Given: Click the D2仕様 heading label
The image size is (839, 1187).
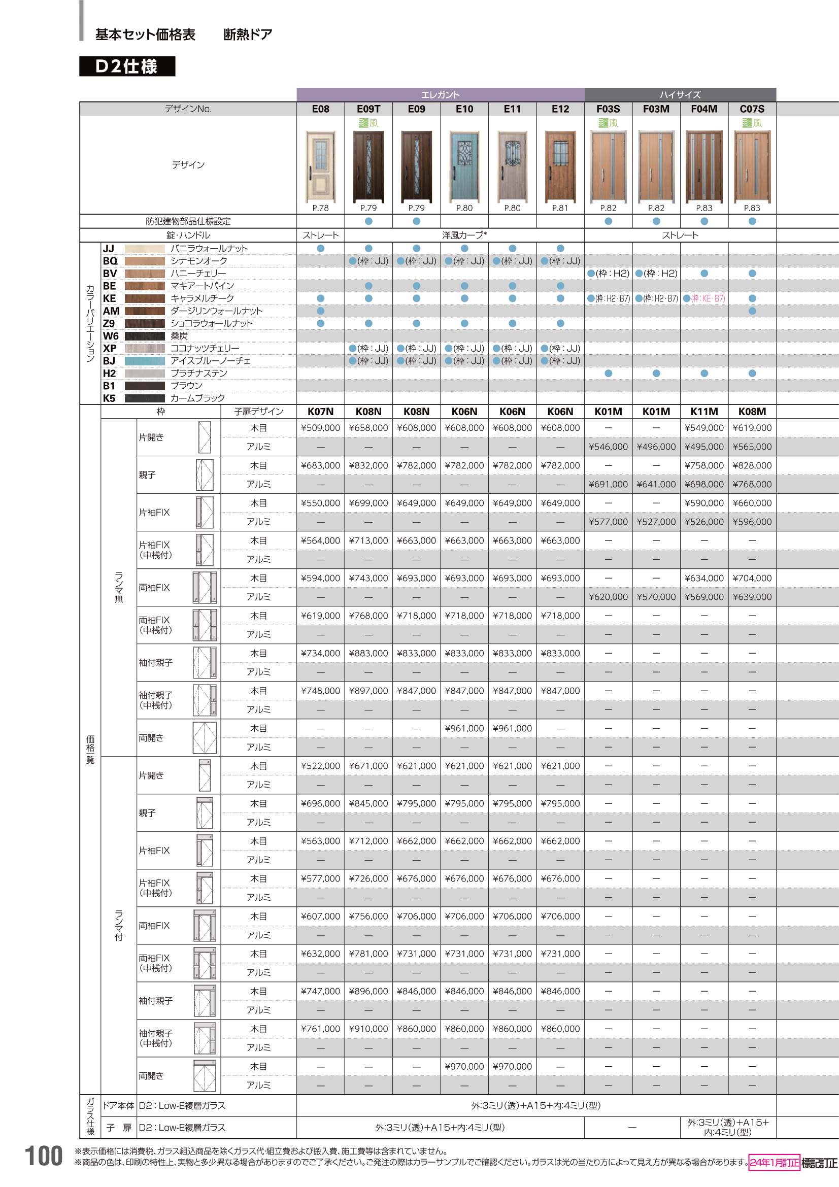Looking at the screenshot, I should coord(127,66).
